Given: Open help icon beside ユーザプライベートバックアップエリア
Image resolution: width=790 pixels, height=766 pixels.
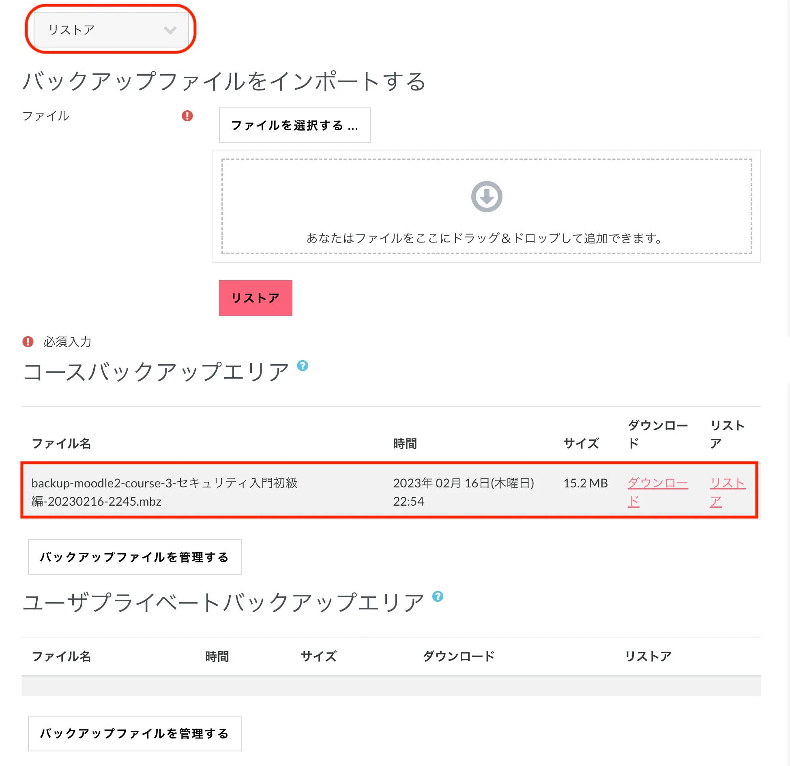Looking at the screenshot, I should pos(438,596).
